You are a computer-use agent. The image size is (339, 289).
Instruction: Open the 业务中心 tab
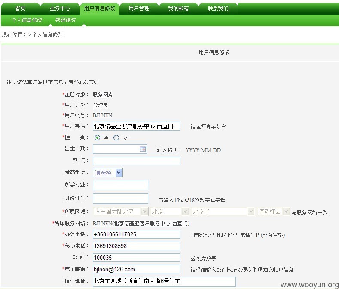(60, 9)
